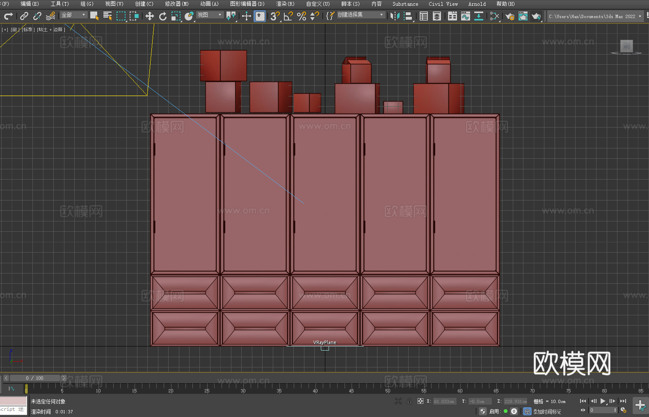Toggle the Scene Explorer icon

click(x=424, y=16)
